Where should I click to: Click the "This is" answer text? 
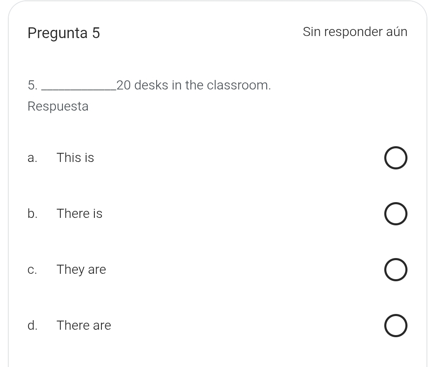[x=75, y=158]
